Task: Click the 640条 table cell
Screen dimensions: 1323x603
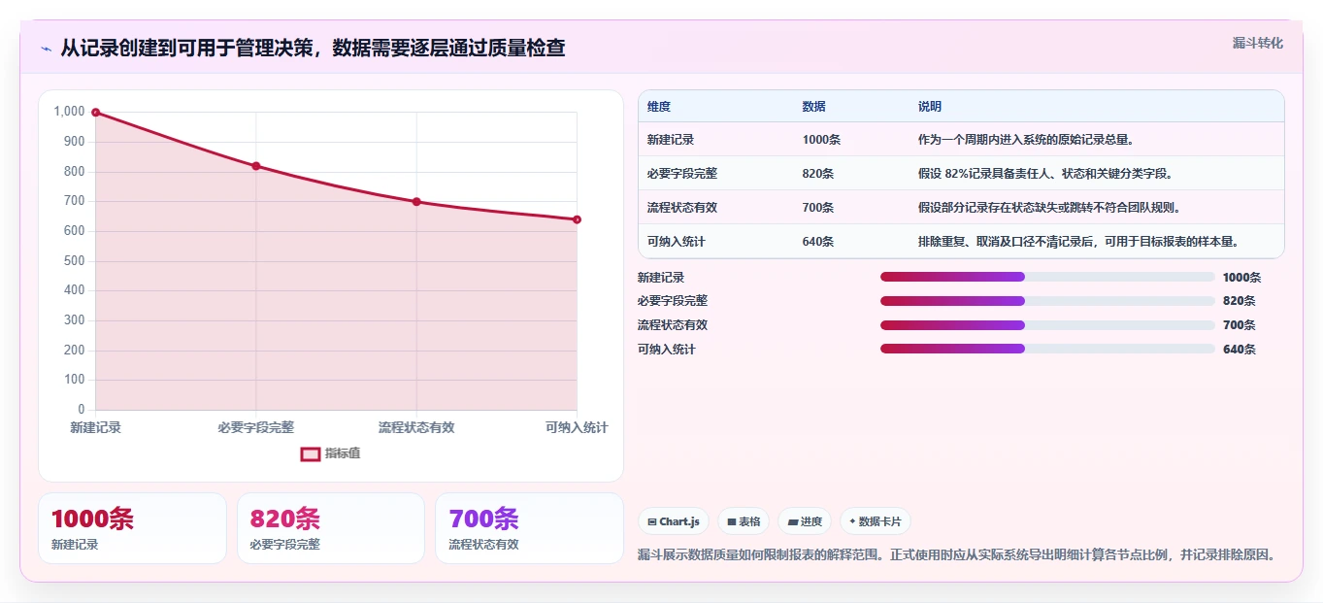Action: click(x=818, y=242)
